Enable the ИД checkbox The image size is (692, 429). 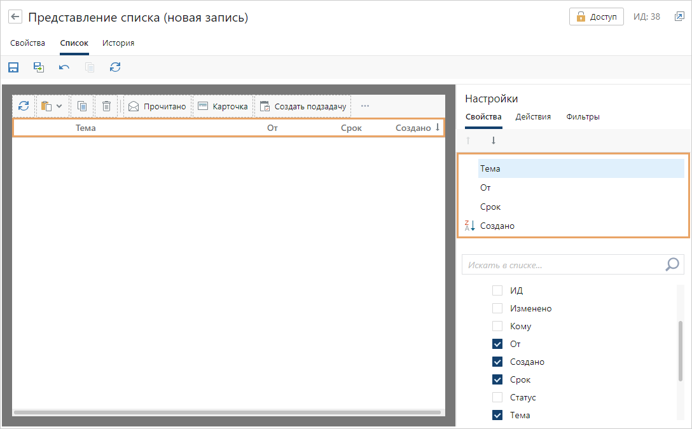(497, 290)
